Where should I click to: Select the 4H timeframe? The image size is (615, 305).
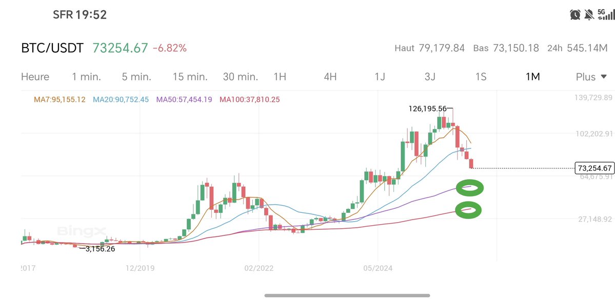click(x=330, y=77)
